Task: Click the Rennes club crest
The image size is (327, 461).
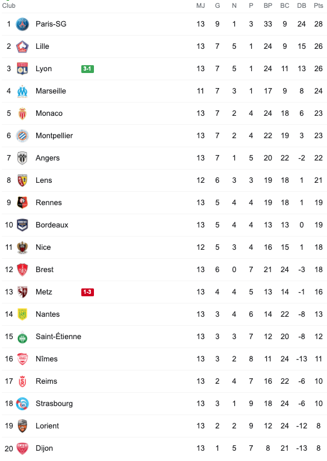Action: click(22, 203)
